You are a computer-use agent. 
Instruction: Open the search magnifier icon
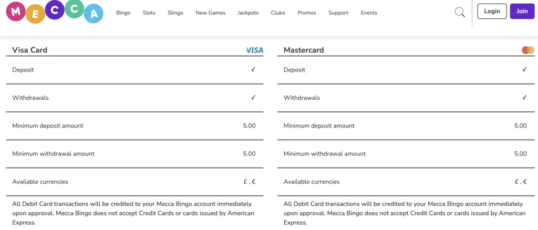pos(460,12)
